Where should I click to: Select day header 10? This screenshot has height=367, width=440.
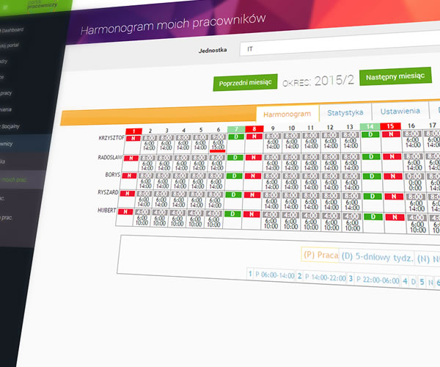292,128
